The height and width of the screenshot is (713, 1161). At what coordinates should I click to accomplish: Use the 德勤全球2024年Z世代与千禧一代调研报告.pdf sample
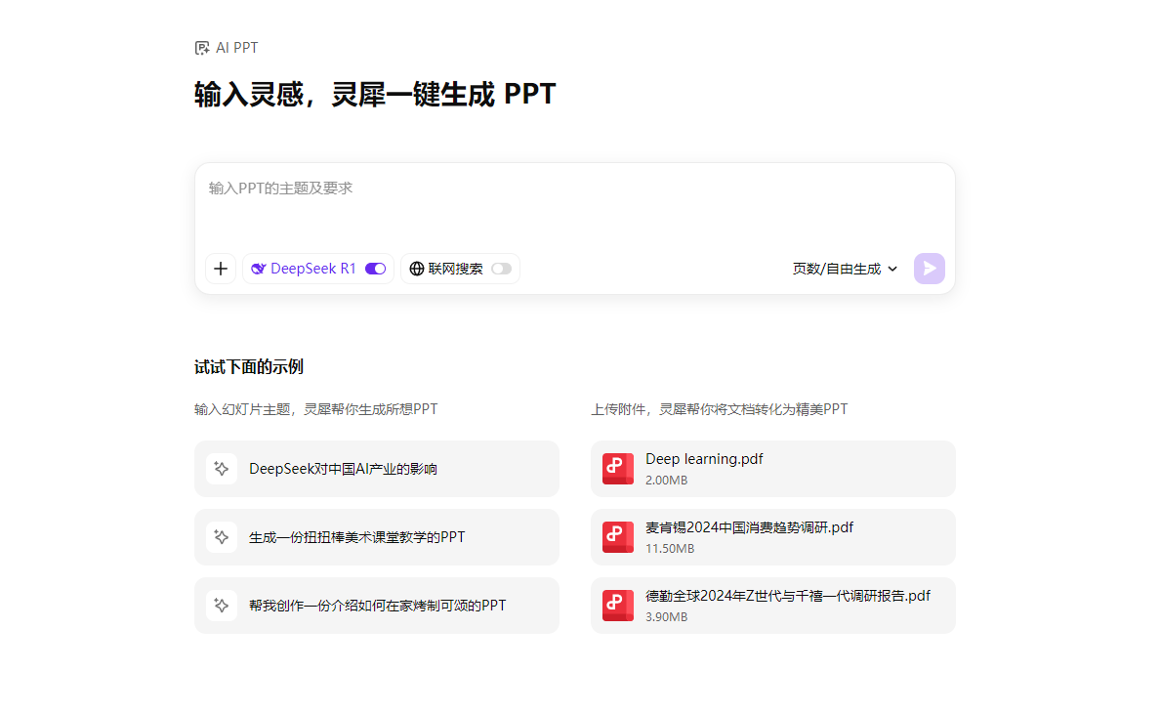pyautogui.click(x=773, y=605)
